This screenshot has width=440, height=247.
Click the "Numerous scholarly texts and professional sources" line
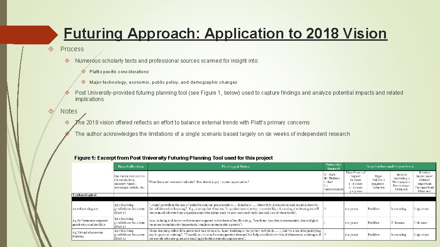[x=167, y=61]
